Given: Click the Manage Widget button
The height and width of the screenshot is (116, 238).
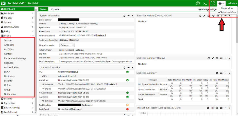Looking at the screenshot, I should coord(208,9).
